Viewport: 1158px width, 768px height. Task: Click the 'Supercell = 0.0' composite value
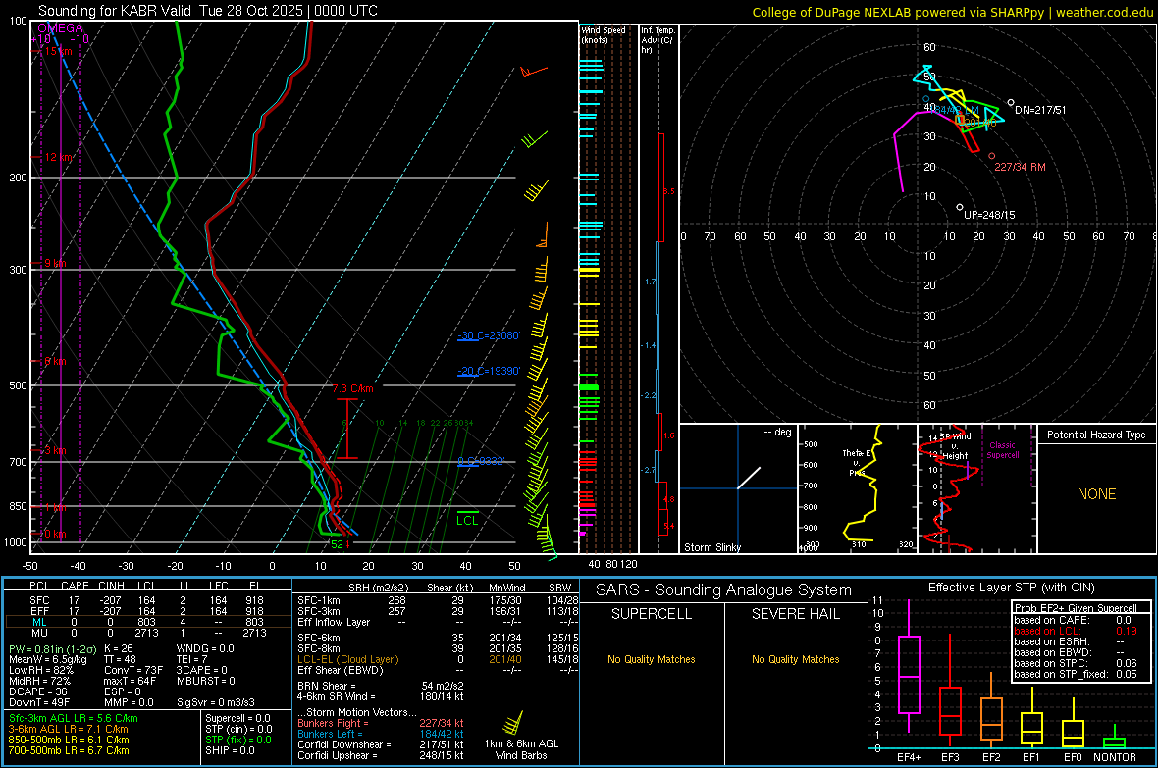click(x=237, y=718)
